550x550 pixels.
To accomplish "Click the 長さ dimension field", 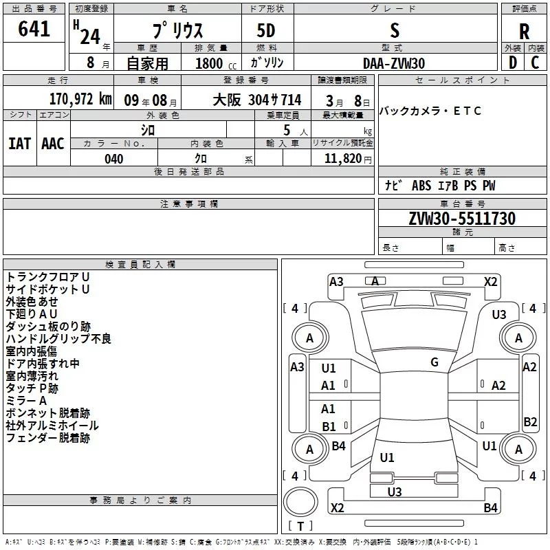I will click(x=410, y=247).
